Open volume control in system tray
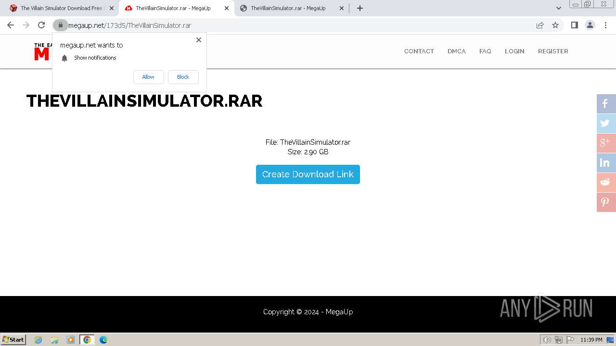Image resolution: width=616 pixels, height=346 pixels. click(x=547, y=340)
